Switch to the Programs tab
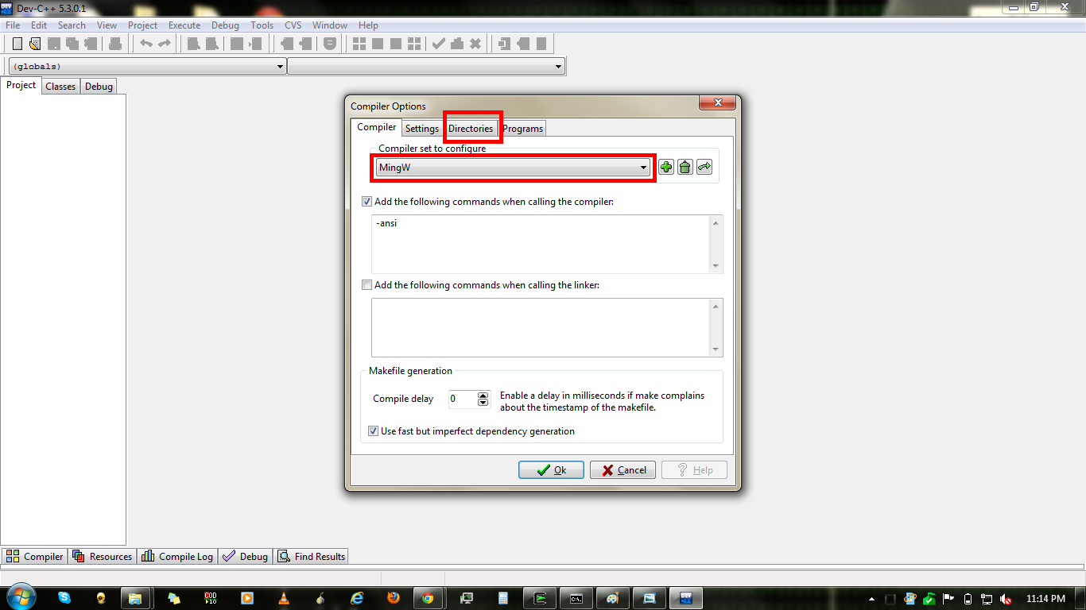1086x610 pixels. [523, 129]
